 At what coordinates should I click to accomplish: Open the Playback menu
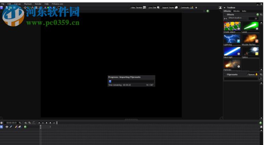[x=28, y=4]
